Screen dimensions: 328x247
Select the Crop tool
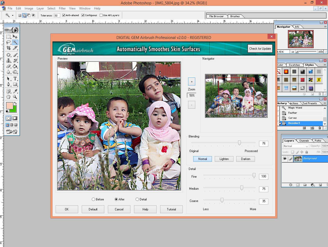pyautogui.click(x=8, y=48)
